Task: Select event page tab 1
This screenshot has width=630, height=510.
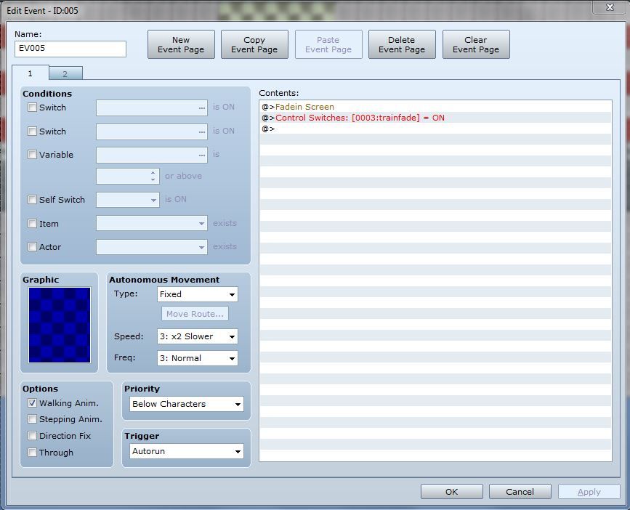Action: point(31,73)
